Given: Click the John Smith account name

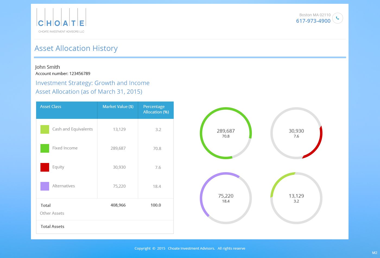Looking at the screenshot, I should pyautogui.click(x=47, y=67).
